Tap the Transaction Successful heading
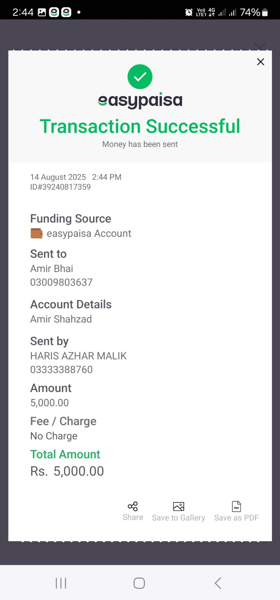This screenshot has width=280, height=600. [140, 127]
